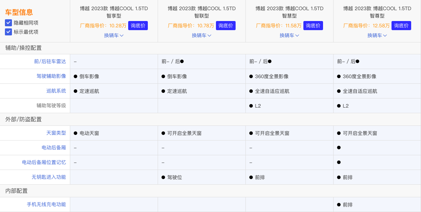This screenshot has height=212, width=421.
Task: Uncheck the 隐藏相同项 checkbox
Action: (x=8, y=23)
